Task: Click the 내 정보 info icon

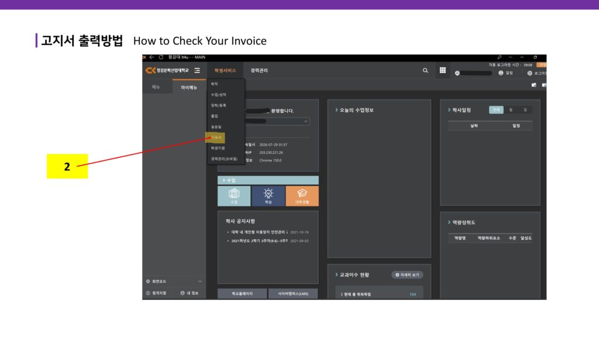Action: [183, 293]
